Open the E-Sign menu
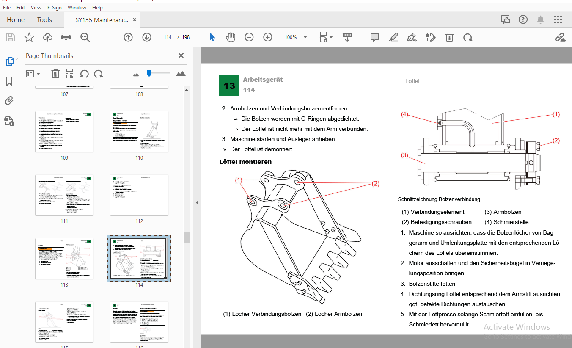The height and width of the screenshot is (348, 572). tap(55, 8)
